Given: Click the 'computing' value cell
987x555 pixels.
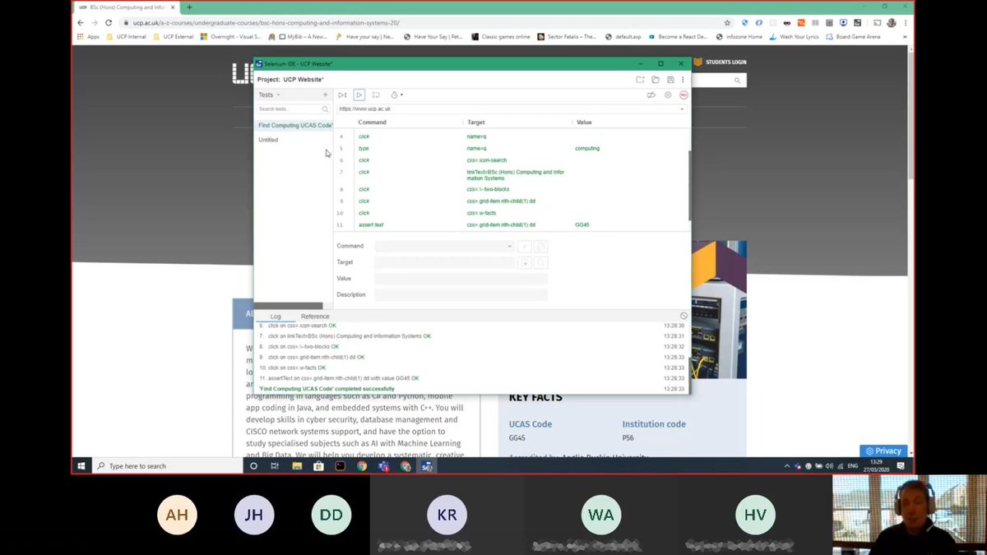Looking at the screenshot, I should 587,149.
